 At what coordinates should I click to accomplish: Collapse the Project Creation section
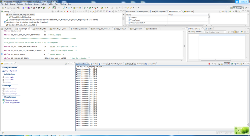tap(3, 68)
